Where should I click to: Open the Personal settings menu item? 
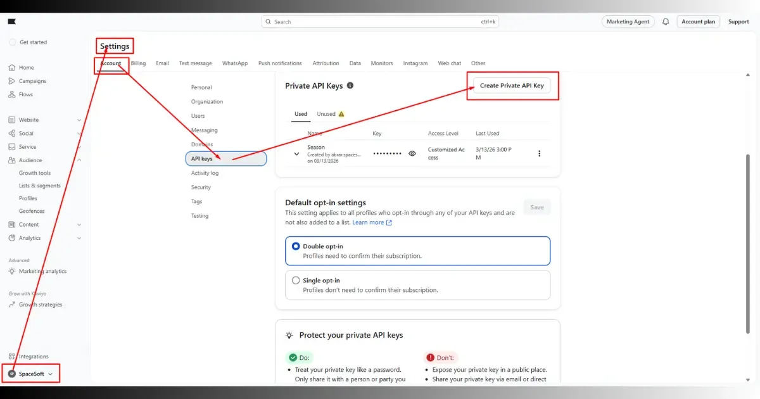pos(201,87)
